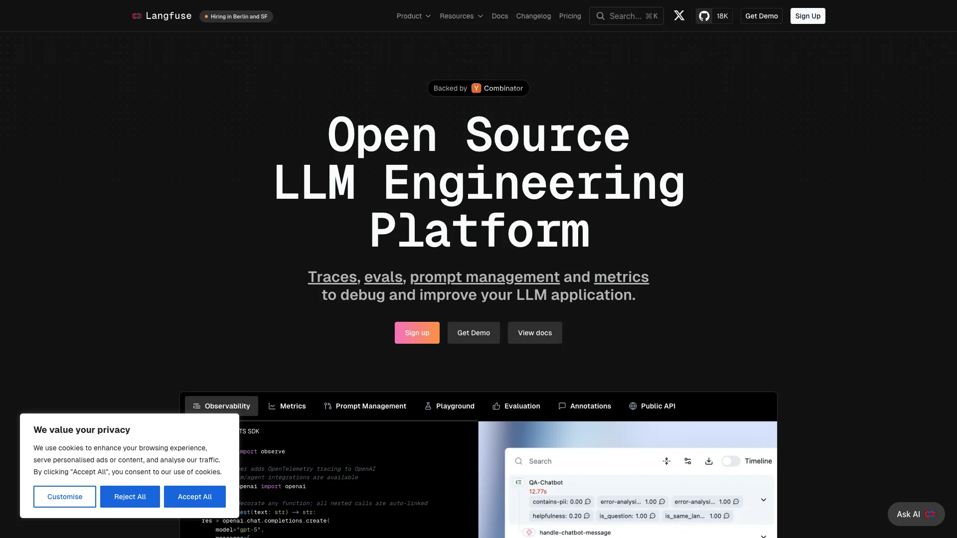Open the Ask AI chat widget
Image resolution: width=957 pixels, height=538 pixels.
(x=916, y=514)
